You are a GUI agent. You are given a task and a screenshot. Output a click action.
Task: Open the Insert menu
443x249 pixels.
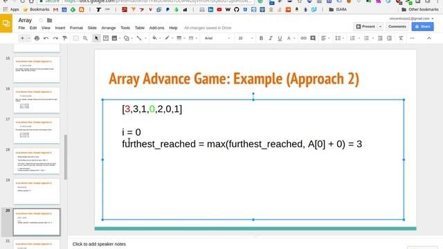tap(60, 28)
